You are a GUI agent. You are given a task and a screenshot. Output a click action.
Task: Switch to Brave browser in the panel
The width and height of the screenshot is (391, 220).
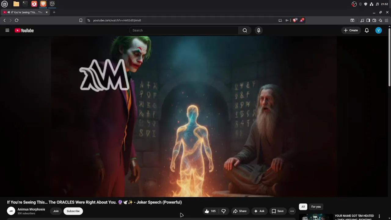[x=43, y=4]
